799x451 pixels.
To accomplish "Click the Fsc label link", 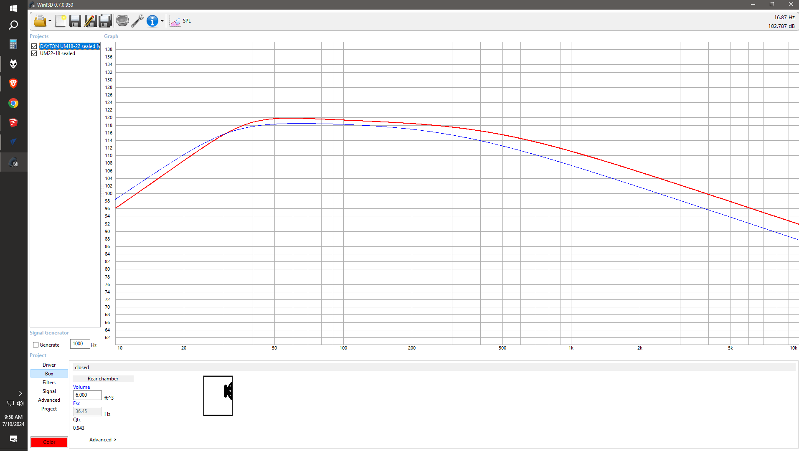I will pyautogui.click(x=77, y=403).
